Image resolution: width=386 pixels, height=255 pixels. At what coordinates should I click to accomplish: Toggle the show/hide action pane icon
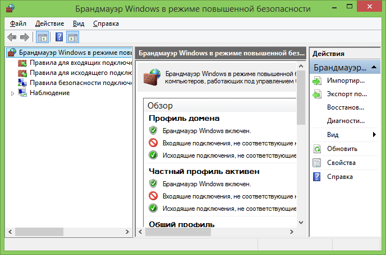pos(72,37)
